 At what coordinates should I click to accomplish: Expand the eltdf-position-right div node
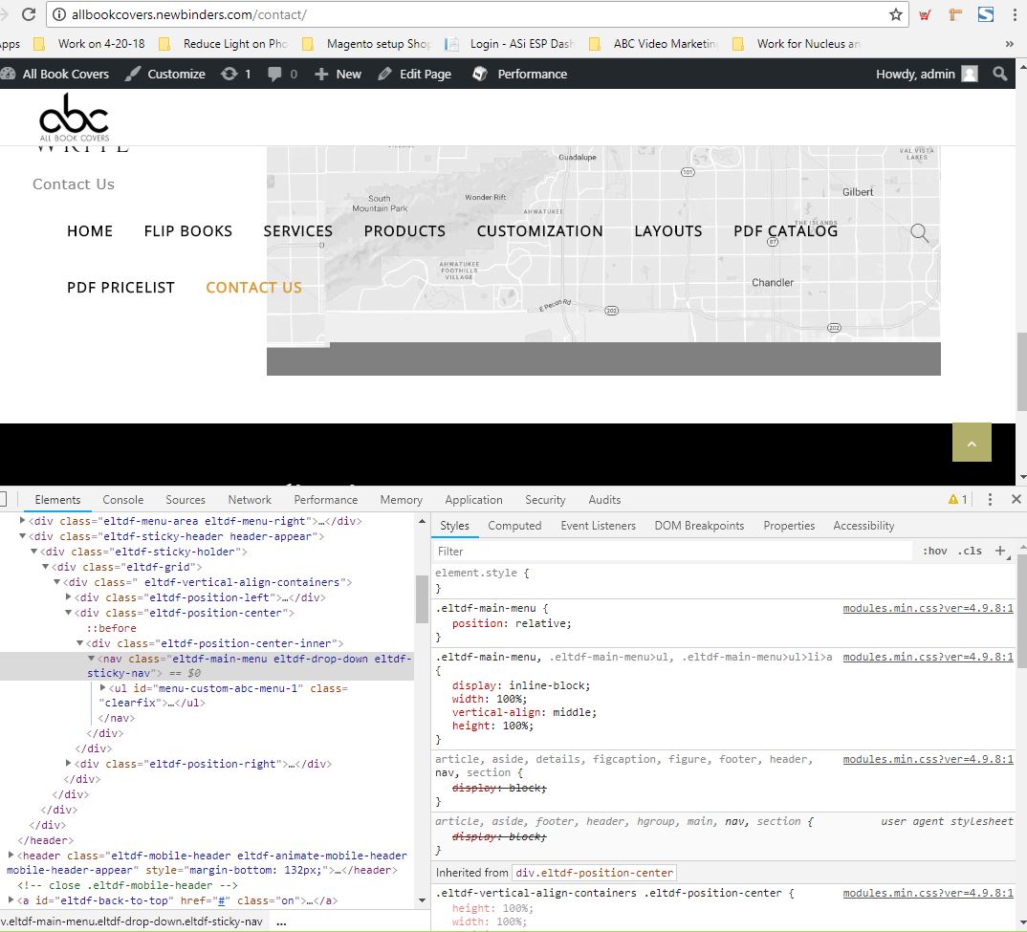click(68, 763)
